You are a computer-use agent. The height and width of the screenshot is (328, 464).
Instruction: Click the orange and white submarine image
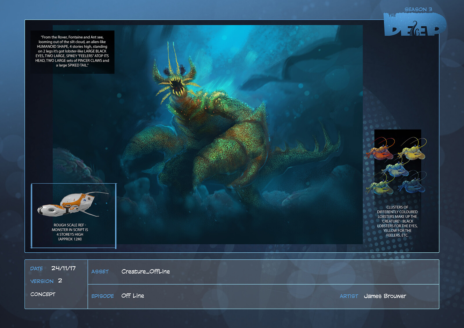pos(72,204)
